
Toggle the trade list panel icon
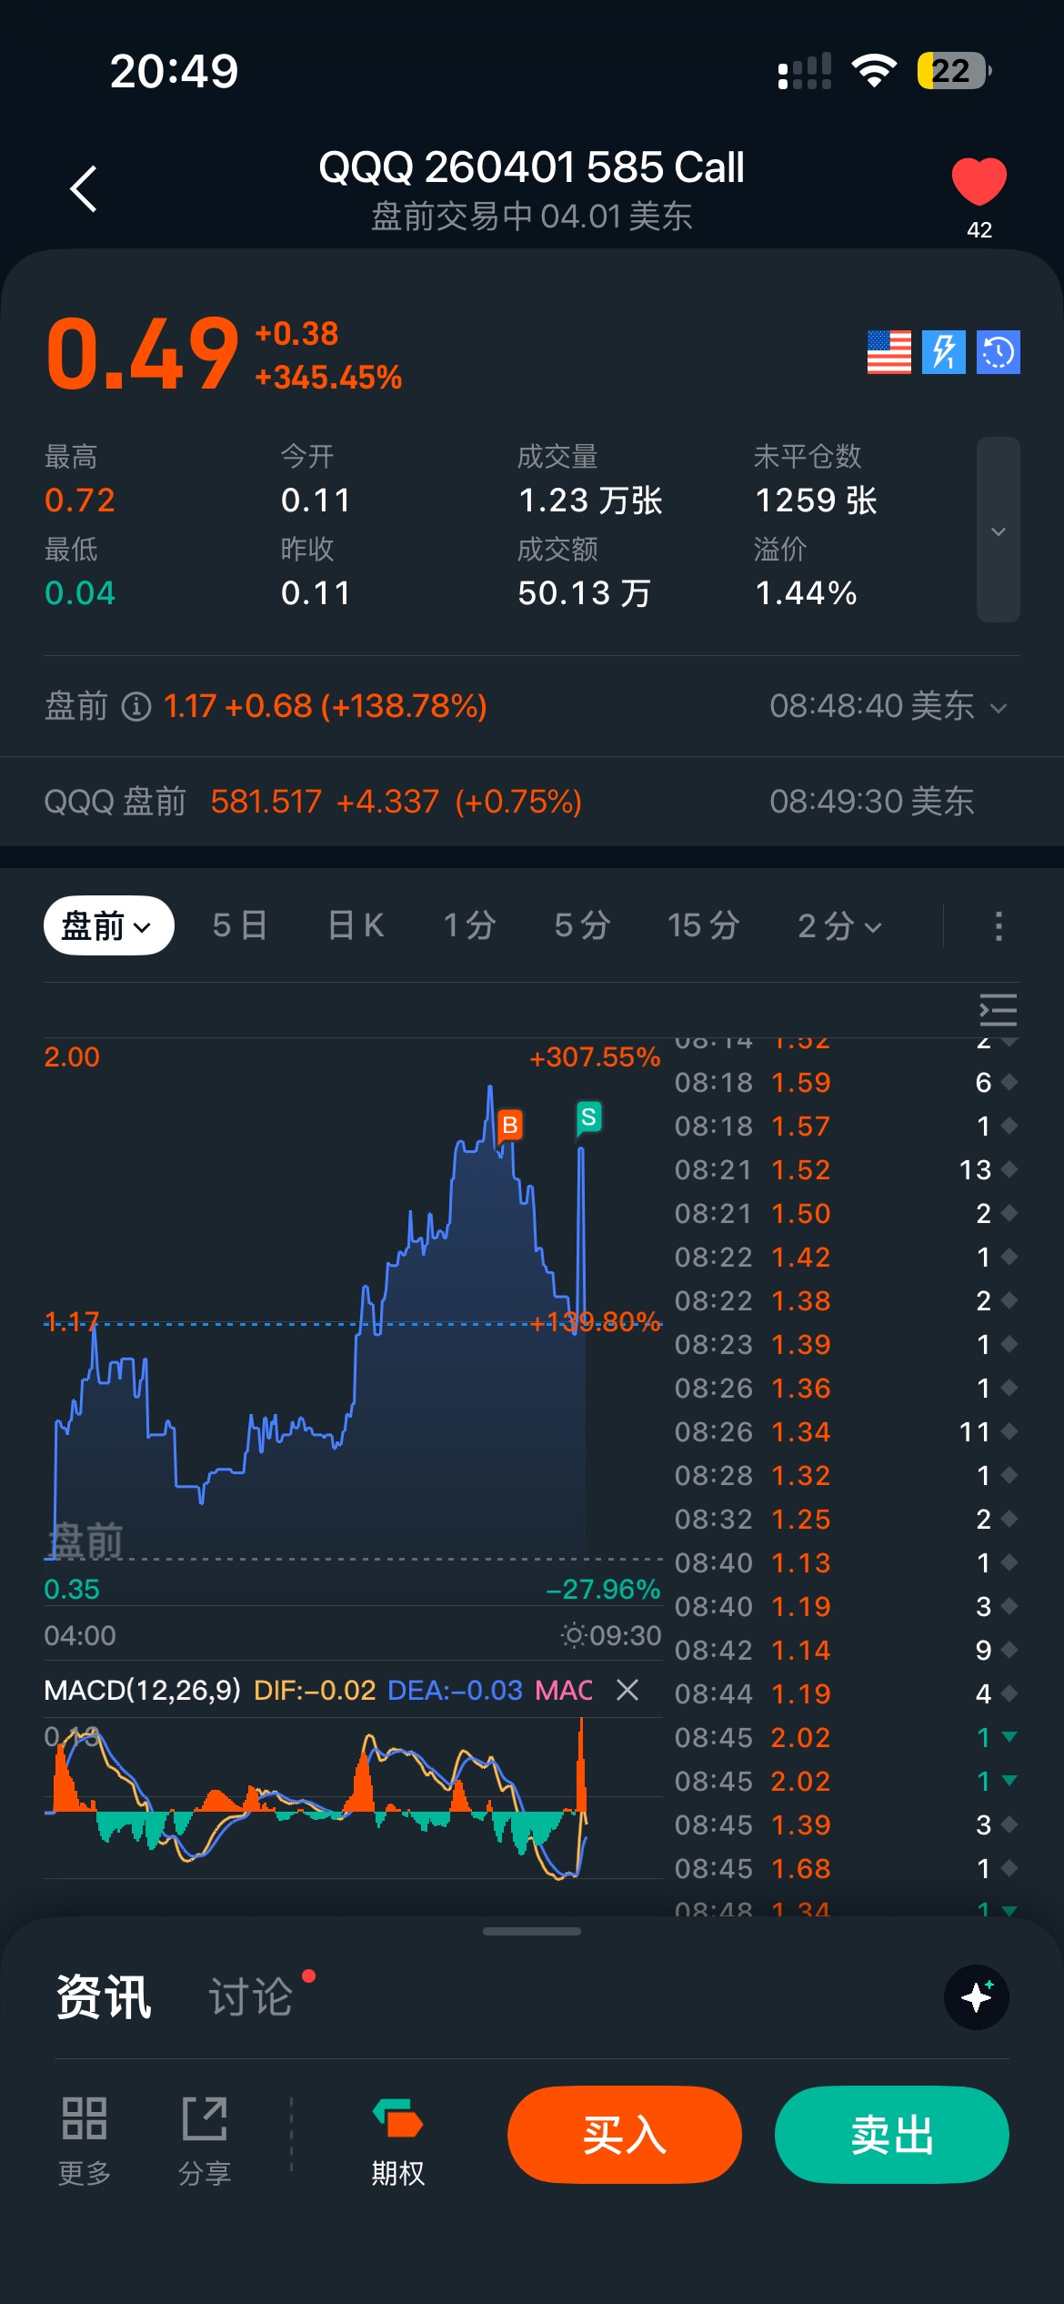click(998, 1010)
